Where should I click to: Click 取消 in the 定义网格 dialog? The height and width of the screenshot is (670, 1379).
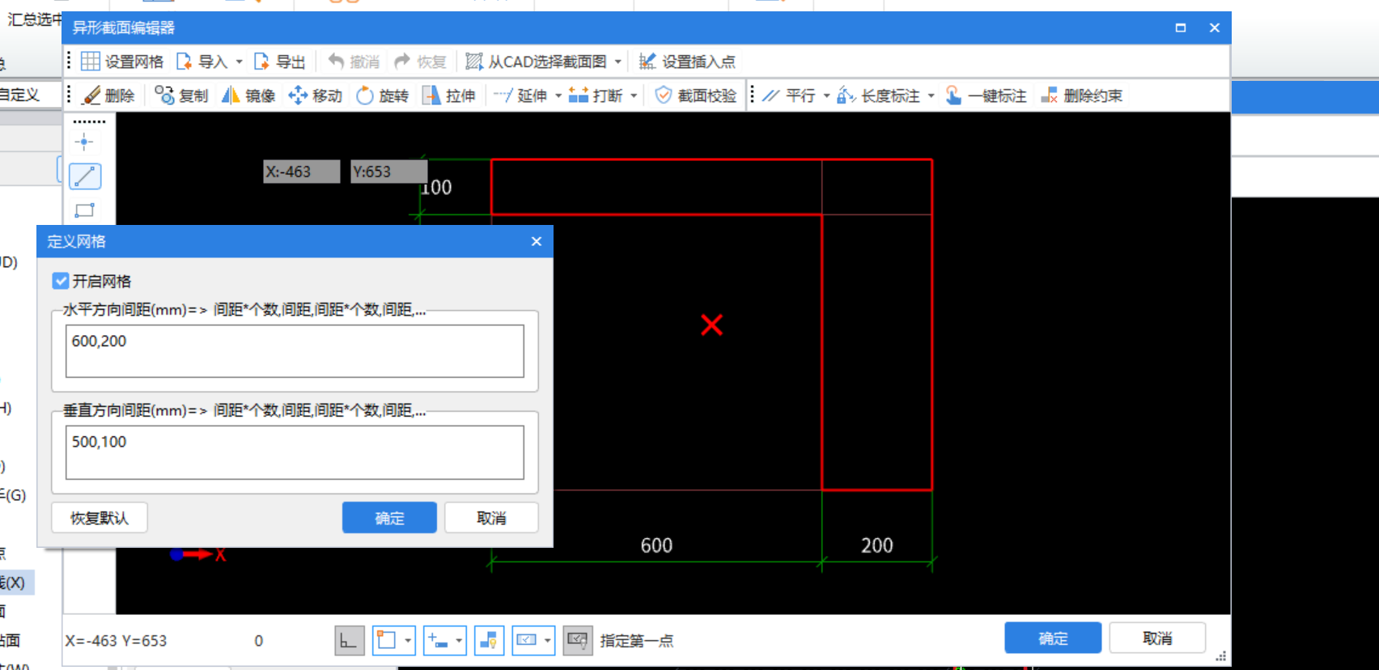point(491,518)
